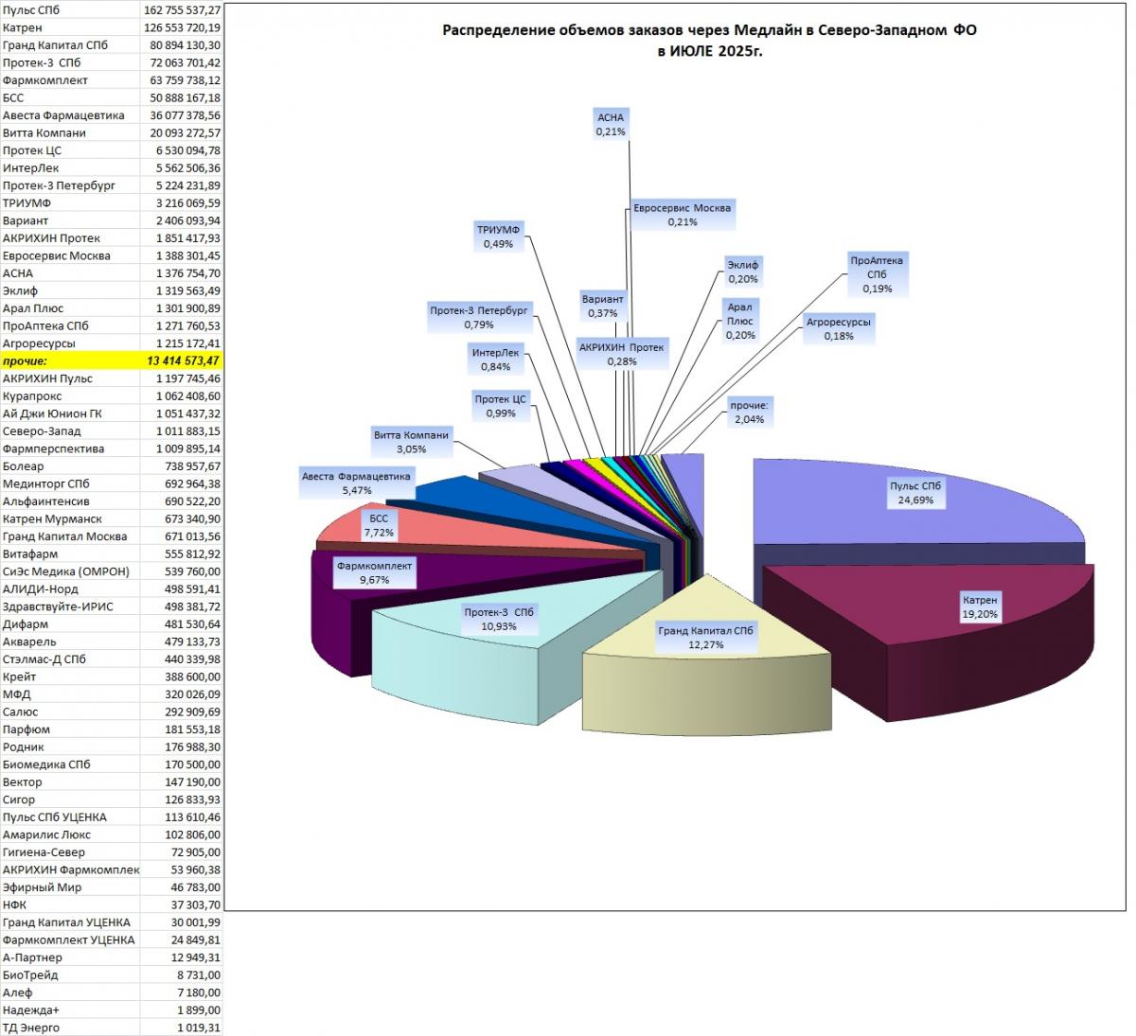
Task: Click the АСНА 0,21% data label
Action: click(611, 125)
